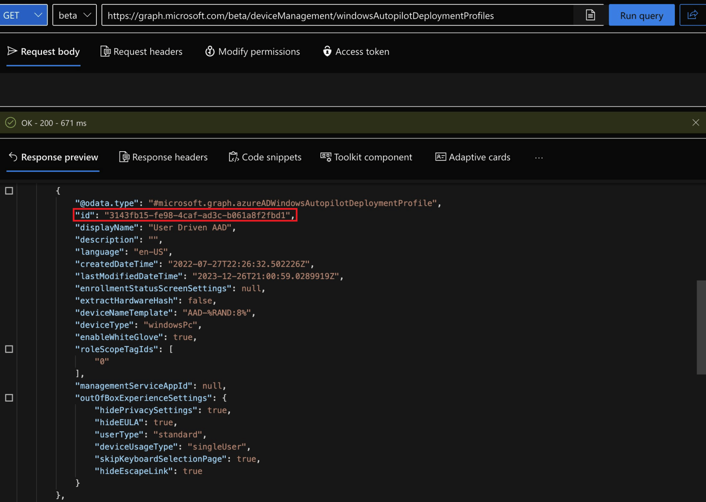
Task: Click the Access token lock icon
Action: (327, 51)
